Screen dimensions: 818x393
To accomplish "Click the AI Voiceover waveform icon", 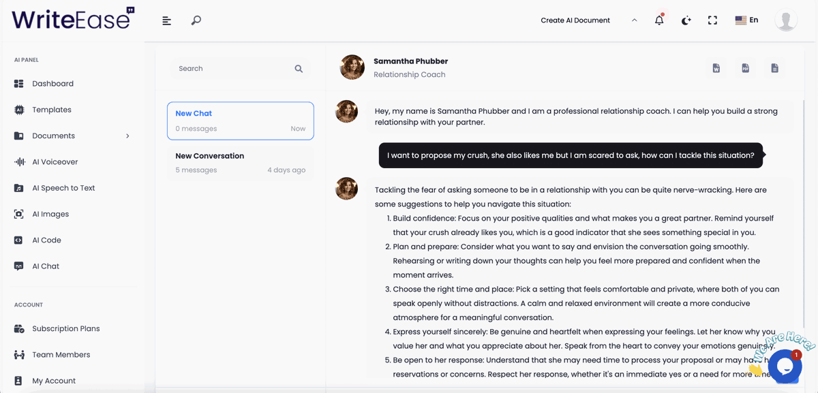I will 19,162.
